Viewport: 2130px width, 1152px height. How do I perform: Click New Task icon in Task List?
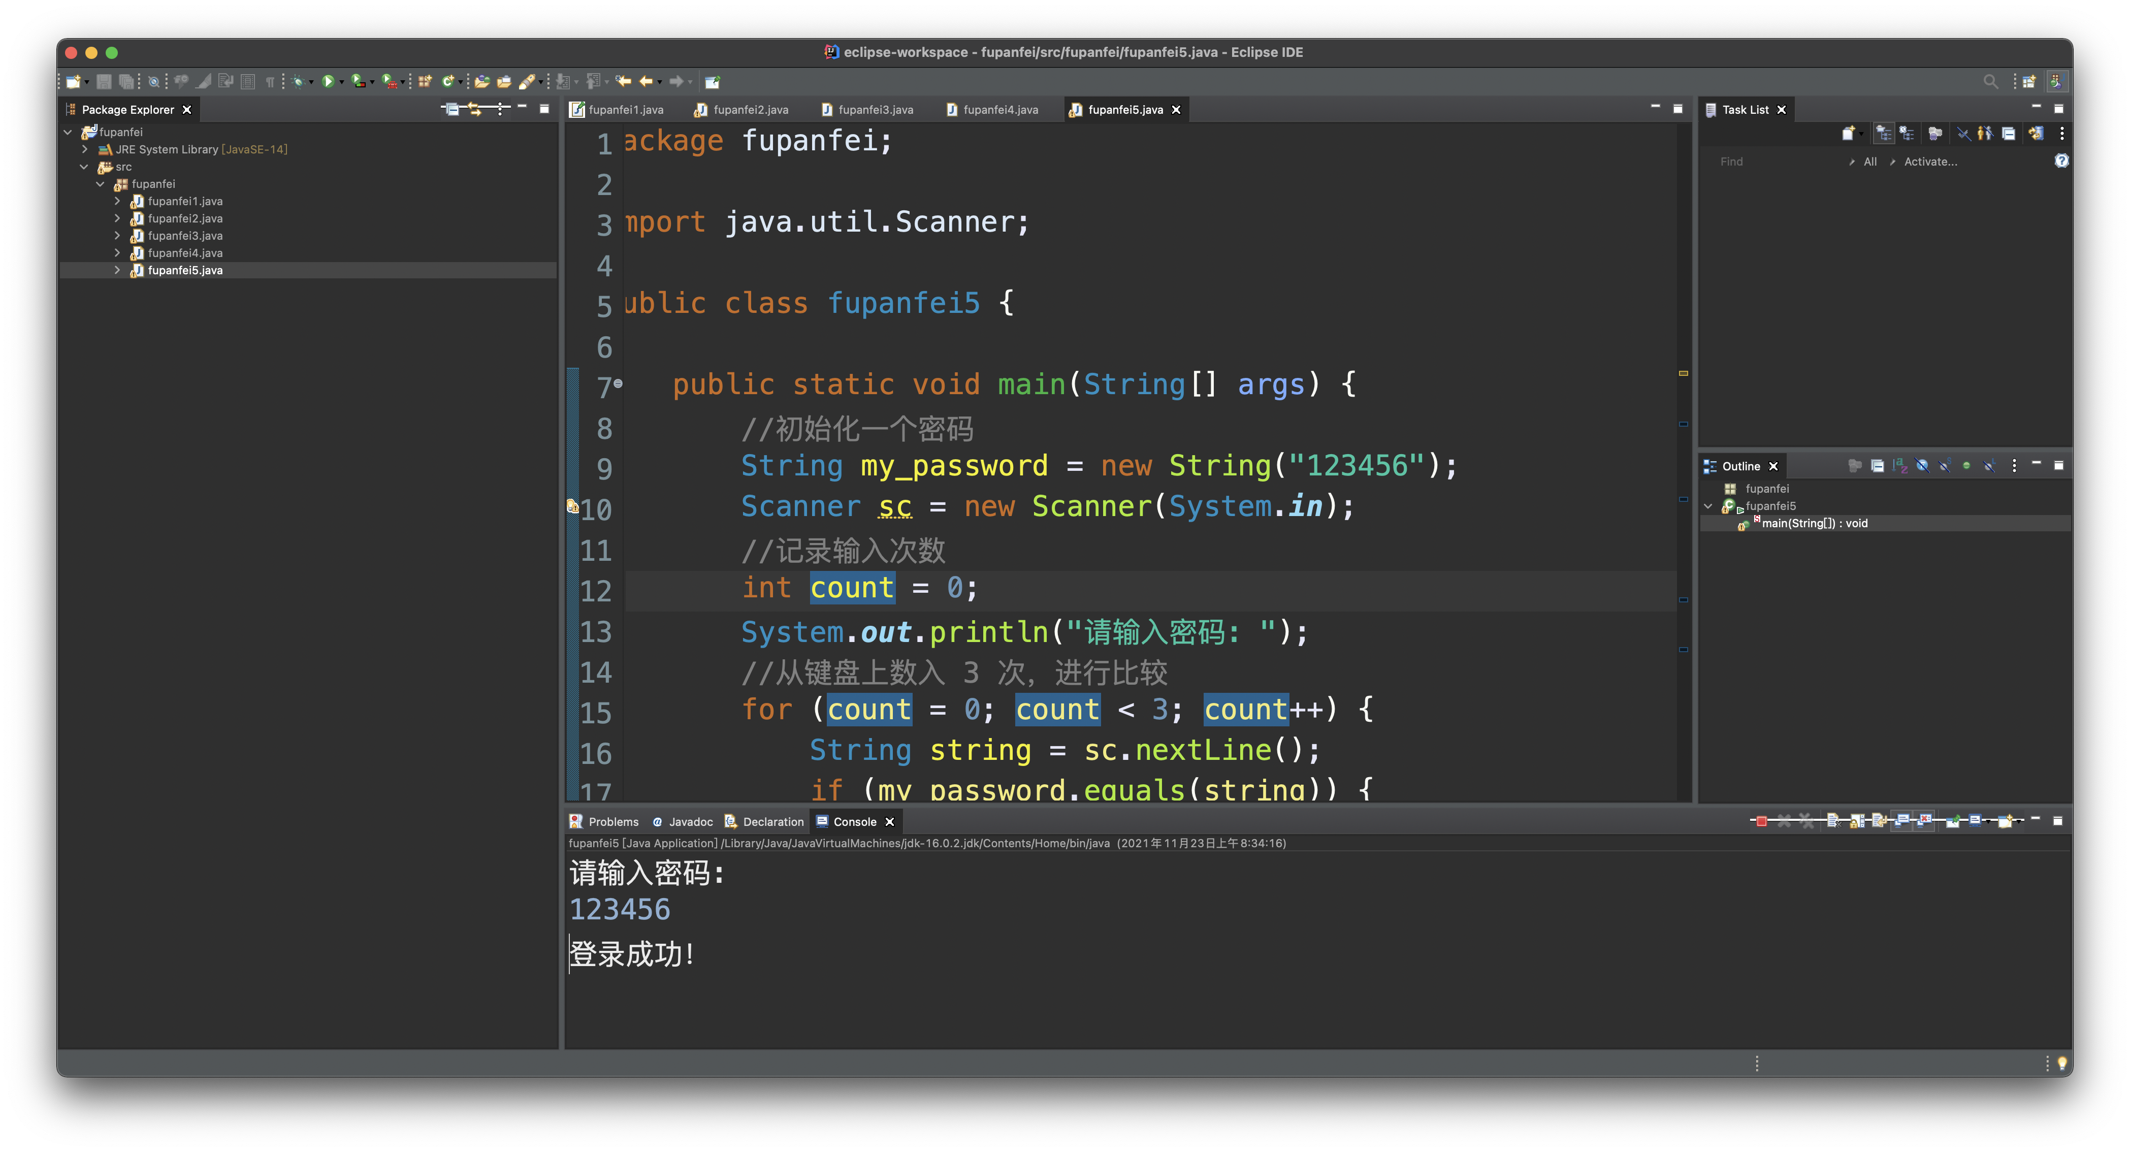pyautogui.click(x=1849, y=133)
